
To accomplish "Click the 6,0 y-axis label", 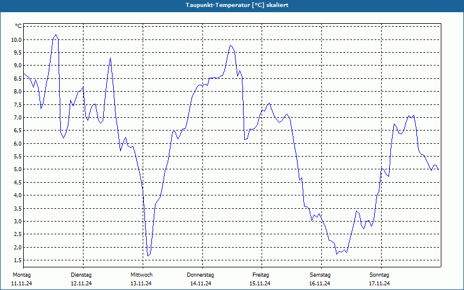I will tap(17, 143).
